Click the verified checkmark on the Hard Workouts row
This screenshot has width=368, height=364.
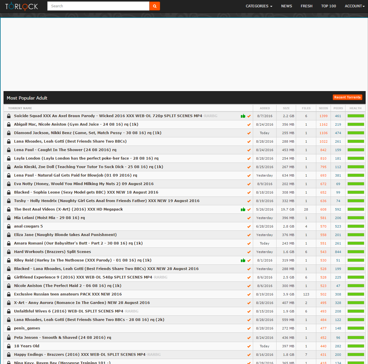(249, 252)
